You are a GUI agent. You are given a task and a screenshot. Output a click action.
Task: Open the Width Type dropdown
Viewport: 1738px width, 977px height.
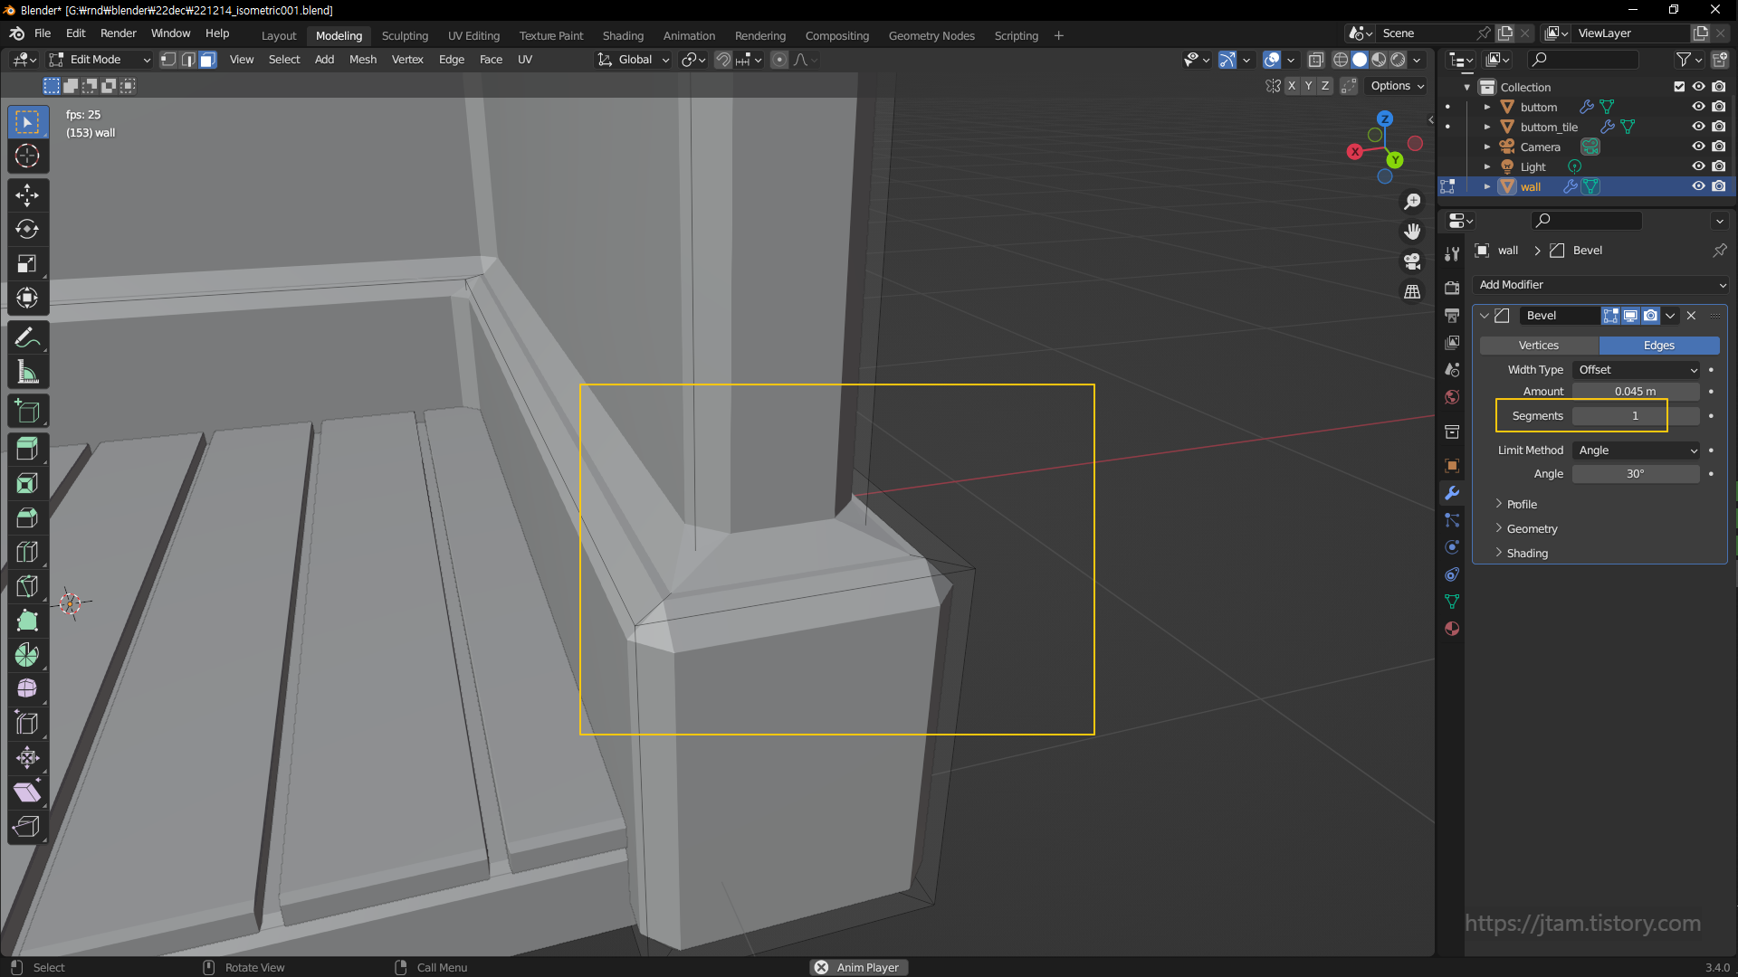point(1637,369)
